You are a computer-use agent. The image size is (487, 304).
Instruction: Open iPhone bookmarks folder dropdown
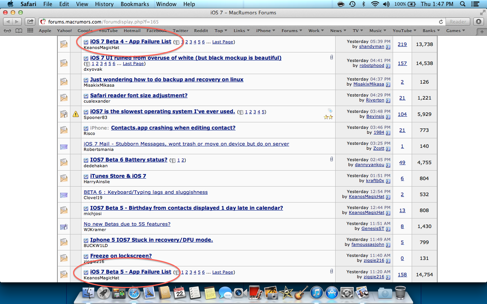point(266,31)
